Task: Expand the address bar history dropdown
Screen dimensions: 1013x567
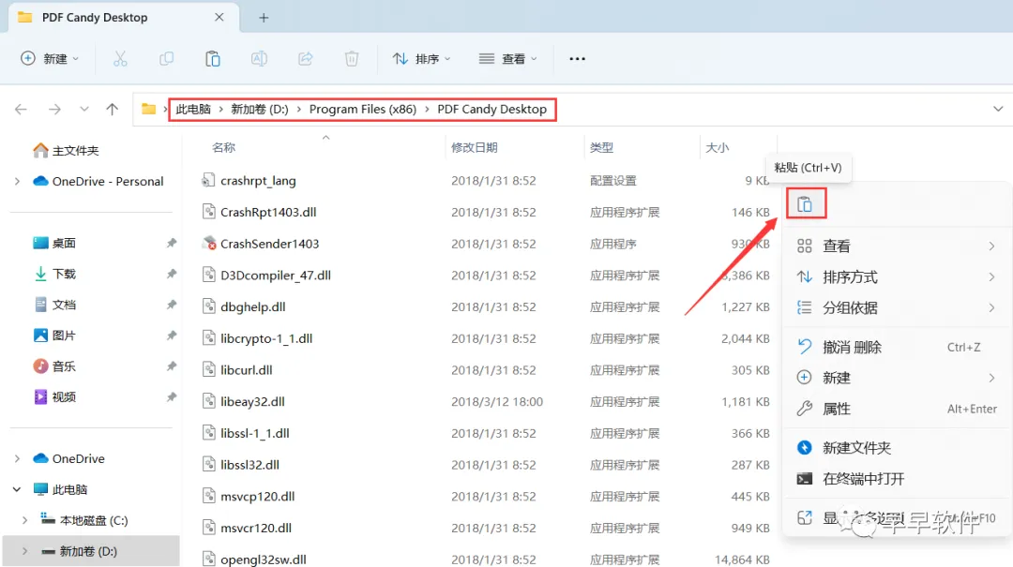Action: click(998, 109)
